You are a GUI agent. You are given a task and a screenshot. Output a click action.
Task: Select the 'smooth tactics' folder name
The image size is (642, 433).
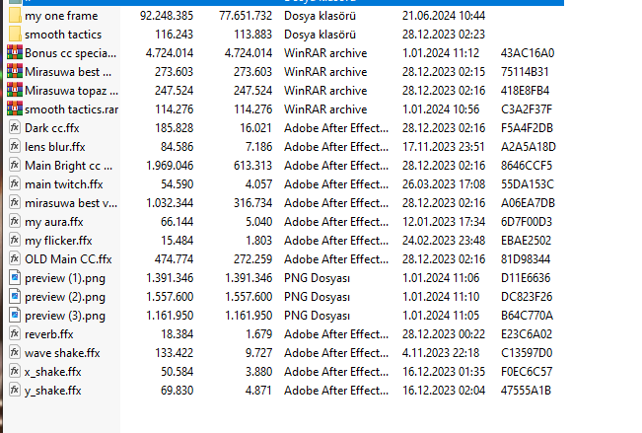tap(63, 35)
